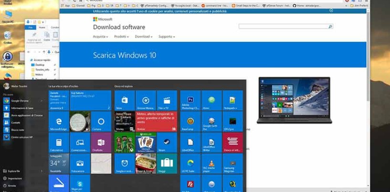Launch the Google Earth Pro tile
390x192 pixels.
point(211,121)
